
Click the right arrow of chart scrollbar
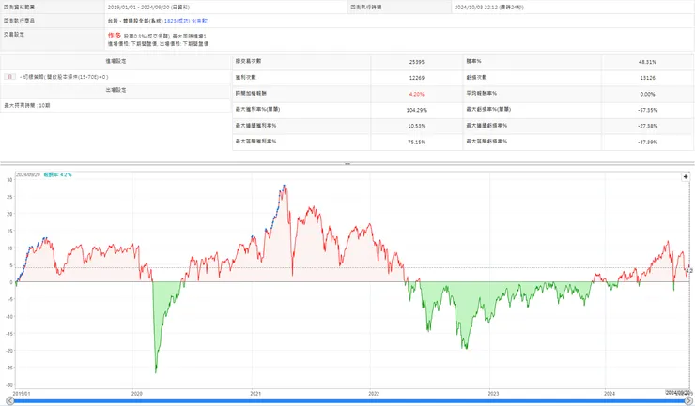click(687, 400)
